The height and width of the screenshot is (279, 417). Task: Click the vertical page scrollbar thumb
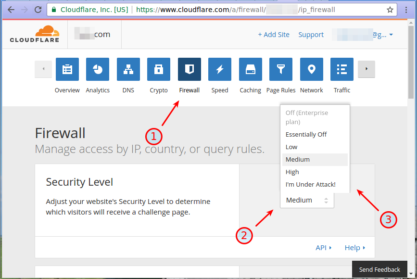(x=411, y=63)
